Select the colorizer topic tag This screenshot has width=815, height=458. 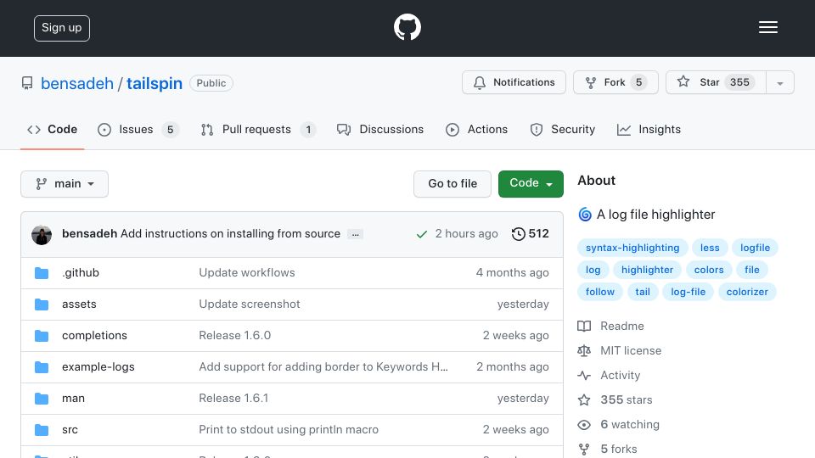pos(747,292)
